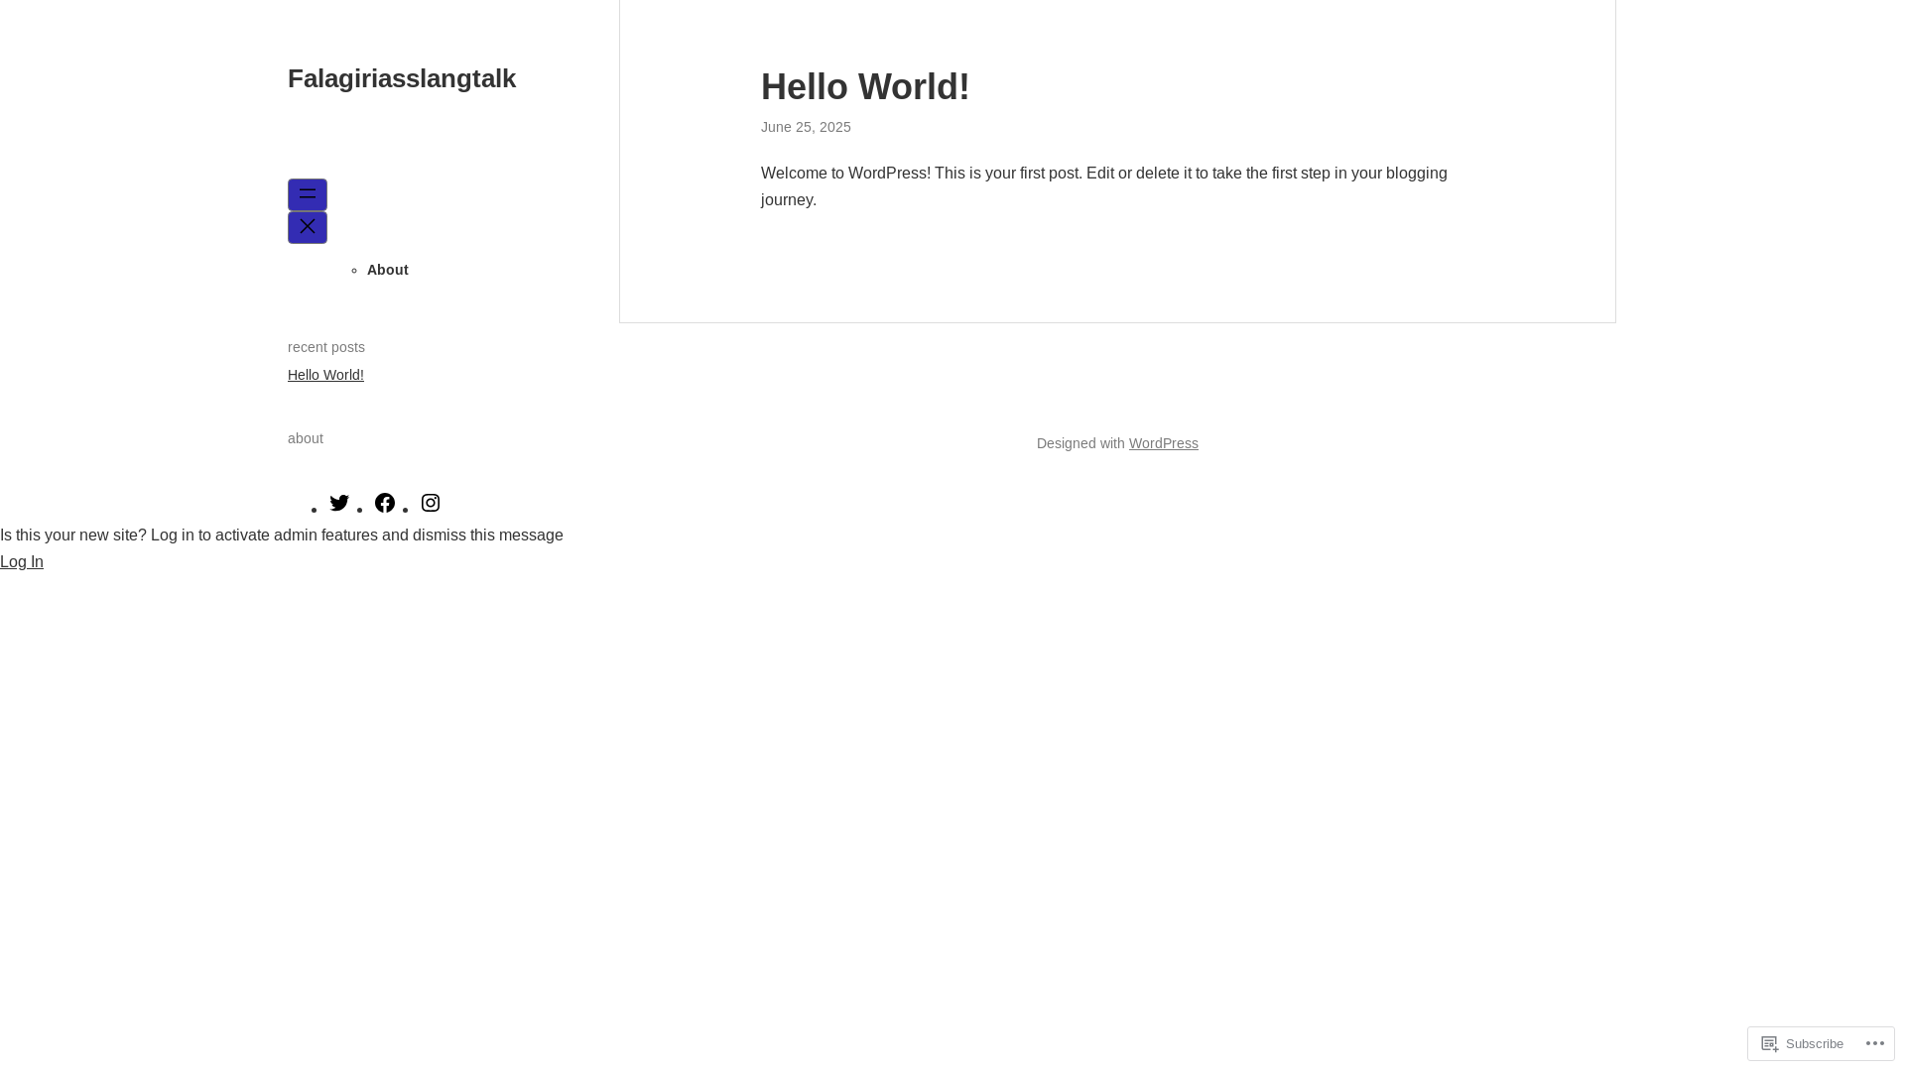Close the menu with X button
1905x1071 pixels.
[308, 227]
